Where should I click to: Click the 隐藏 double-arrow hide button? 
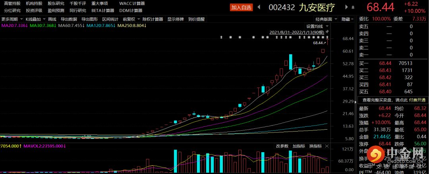[348, 19]
